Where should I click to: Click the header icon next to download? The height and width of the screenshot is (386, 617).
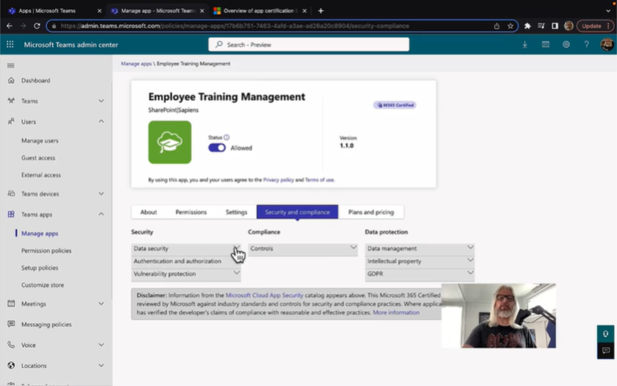point(545,44)
